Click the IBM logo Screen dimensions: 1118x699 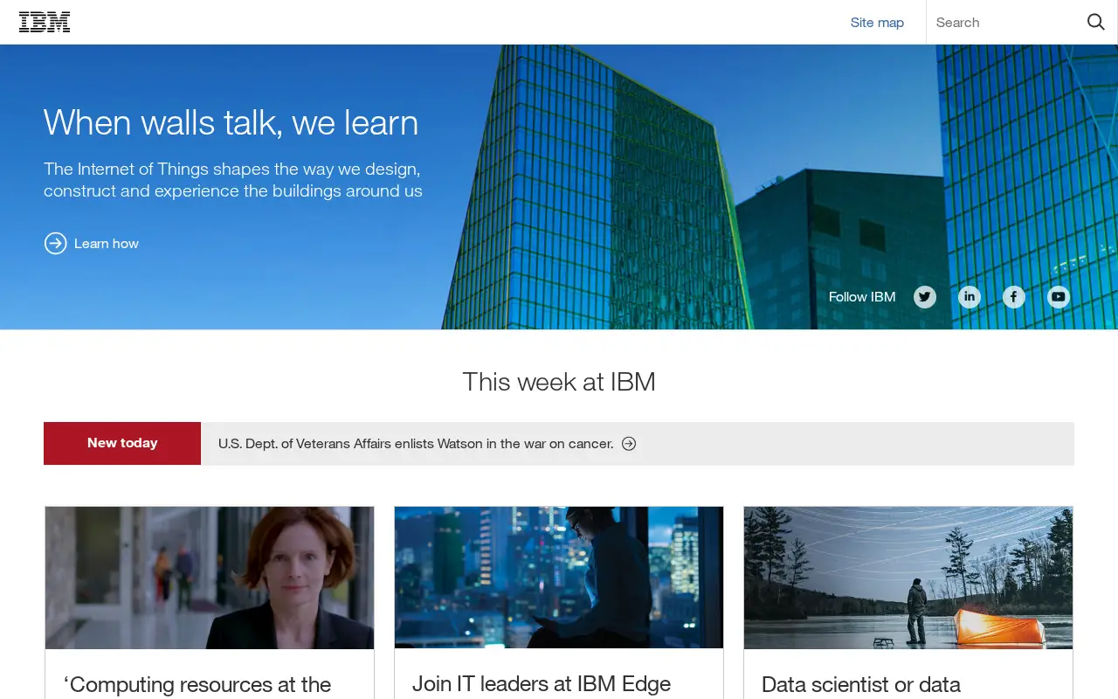click(45, 22)
